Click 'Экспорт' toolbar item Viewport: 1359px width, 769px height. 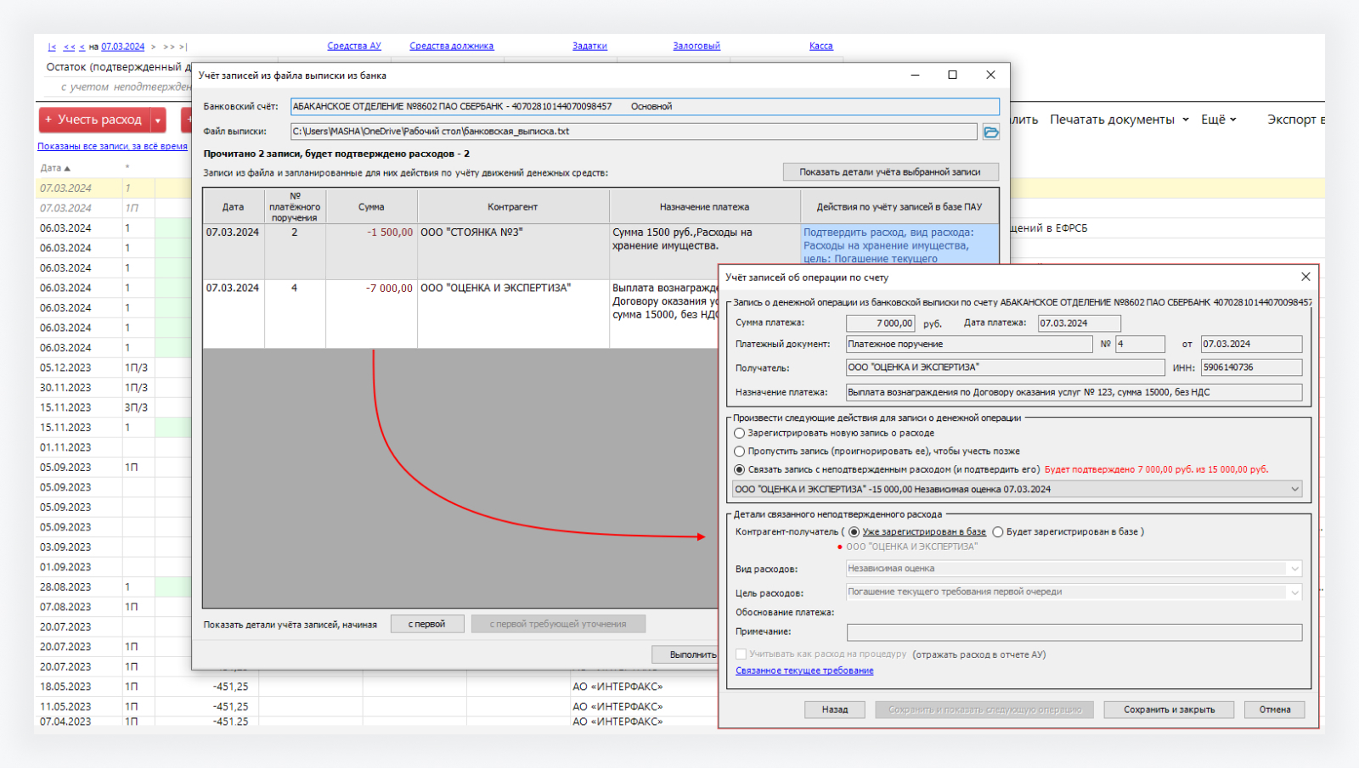(x=1294, y=120)
